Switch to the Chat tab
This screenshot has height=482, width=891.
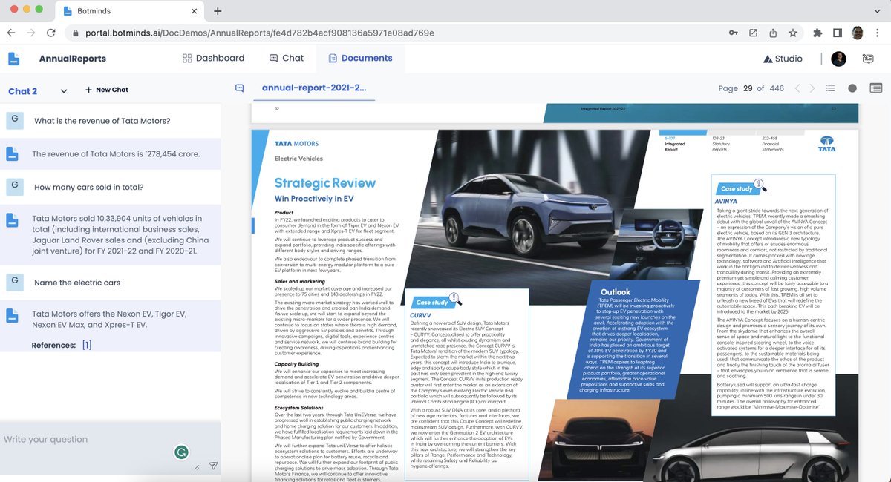click(286, 58)
